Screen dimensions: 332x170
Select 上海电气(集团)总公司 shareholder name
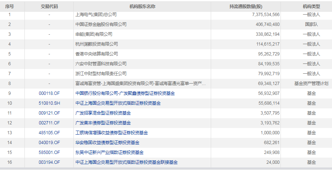coord(96,15)
